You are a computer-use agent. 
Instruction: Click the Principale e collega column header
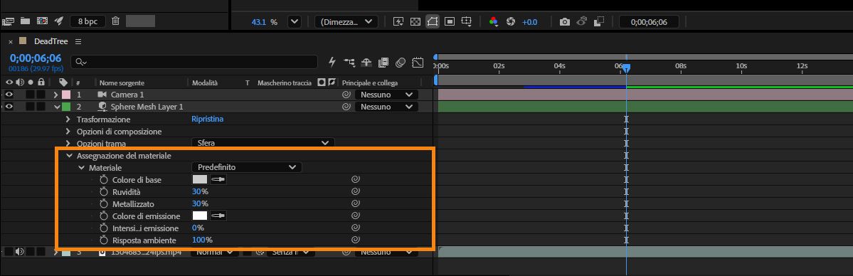tap(370, 83)
